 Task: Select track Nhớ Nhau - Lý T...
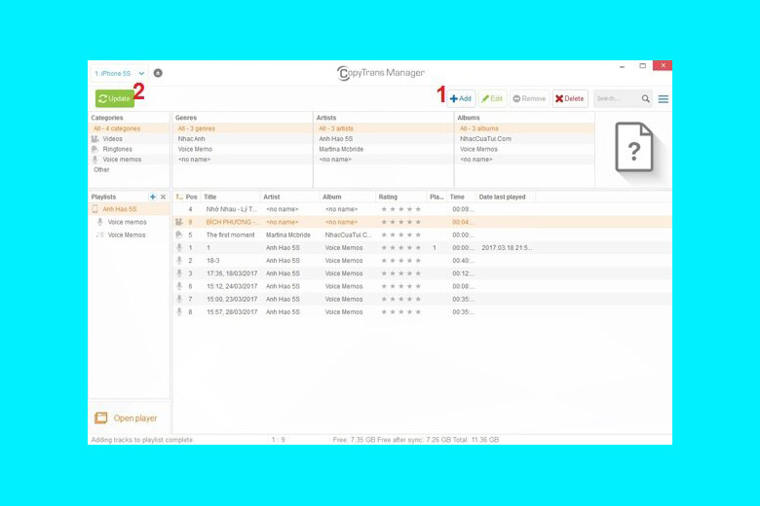pos(422,209)
